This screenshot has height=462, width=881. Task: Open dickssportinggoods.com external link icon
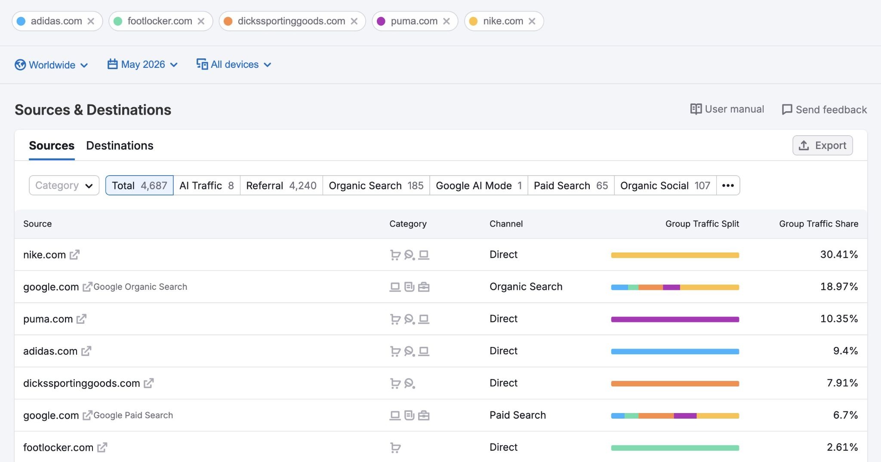(148, 383)
